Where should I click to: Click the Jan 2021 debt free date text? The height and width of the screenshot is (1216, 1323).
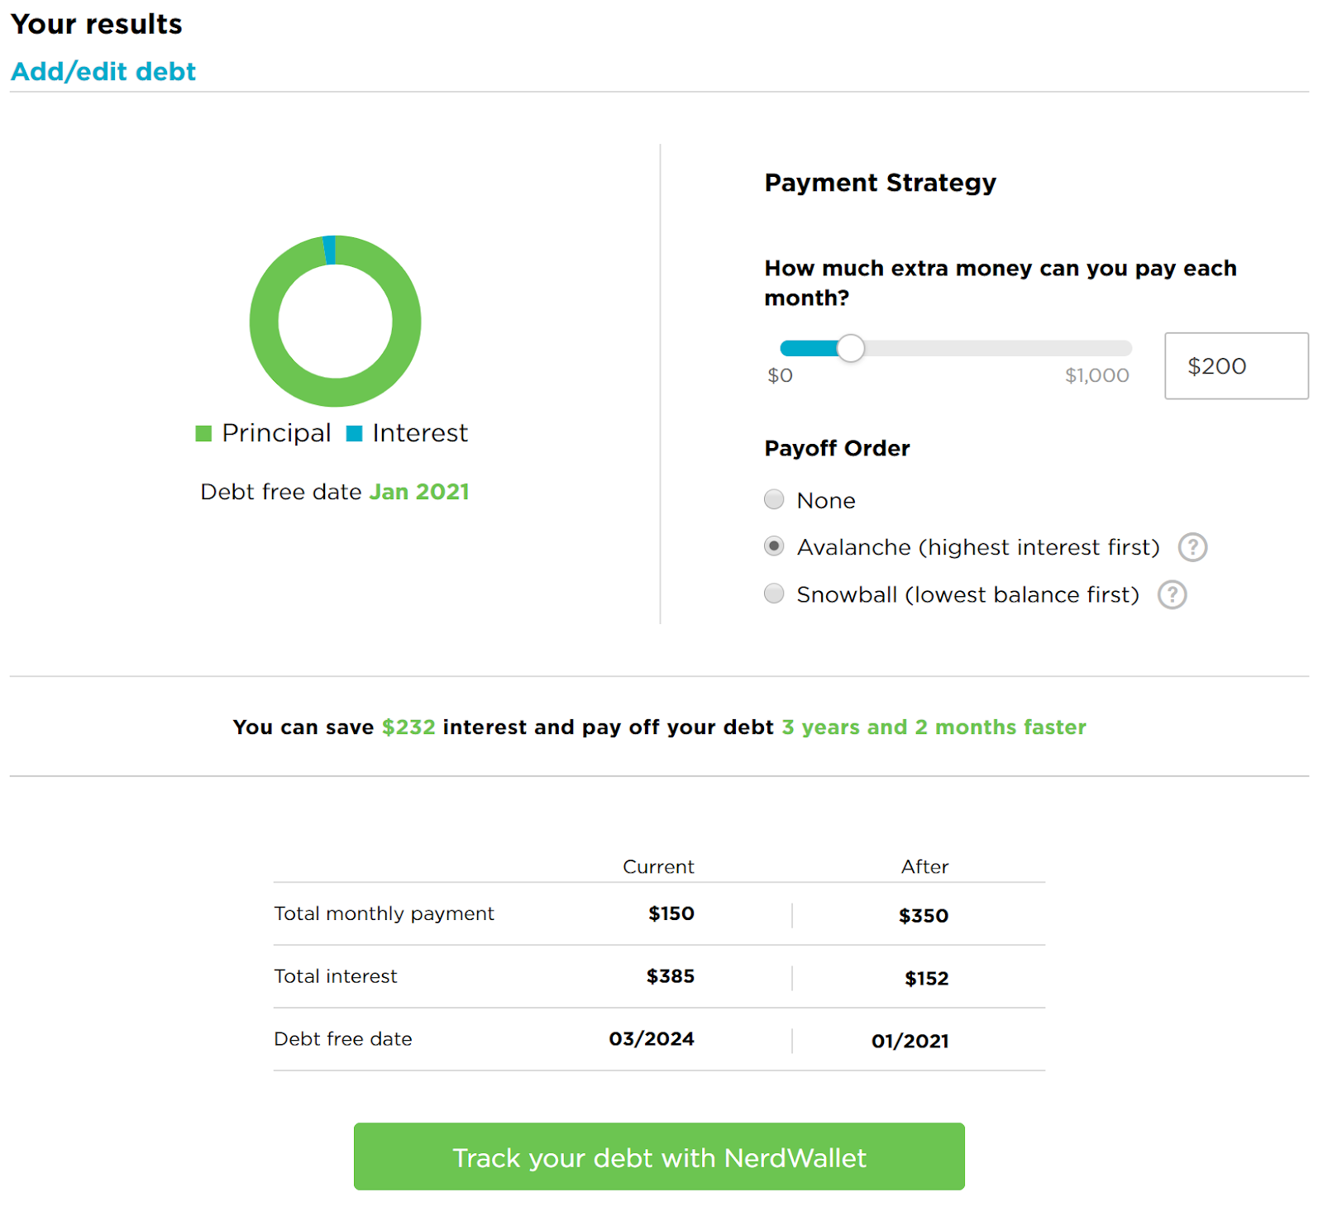click(x=419, y=492)
